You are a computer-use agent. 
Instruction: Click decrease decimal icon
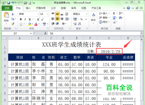[79, 24]
